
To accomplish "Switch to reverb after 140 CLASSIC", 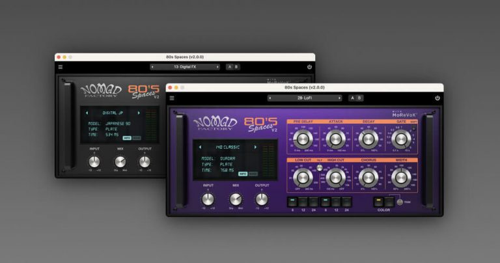I will [x=255, y=147].
